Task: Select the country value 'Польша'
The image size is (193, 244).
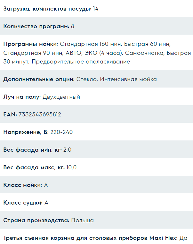Action: 83,220
